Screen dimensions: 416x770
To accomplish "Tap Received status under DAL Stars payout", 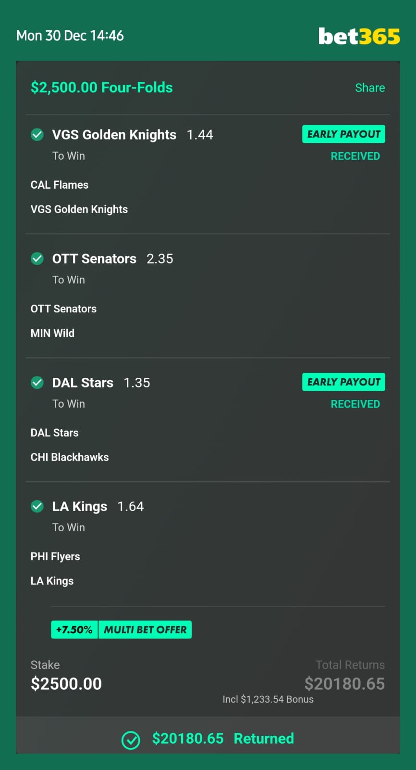I will pyautogui.click(x=355, y=404).
